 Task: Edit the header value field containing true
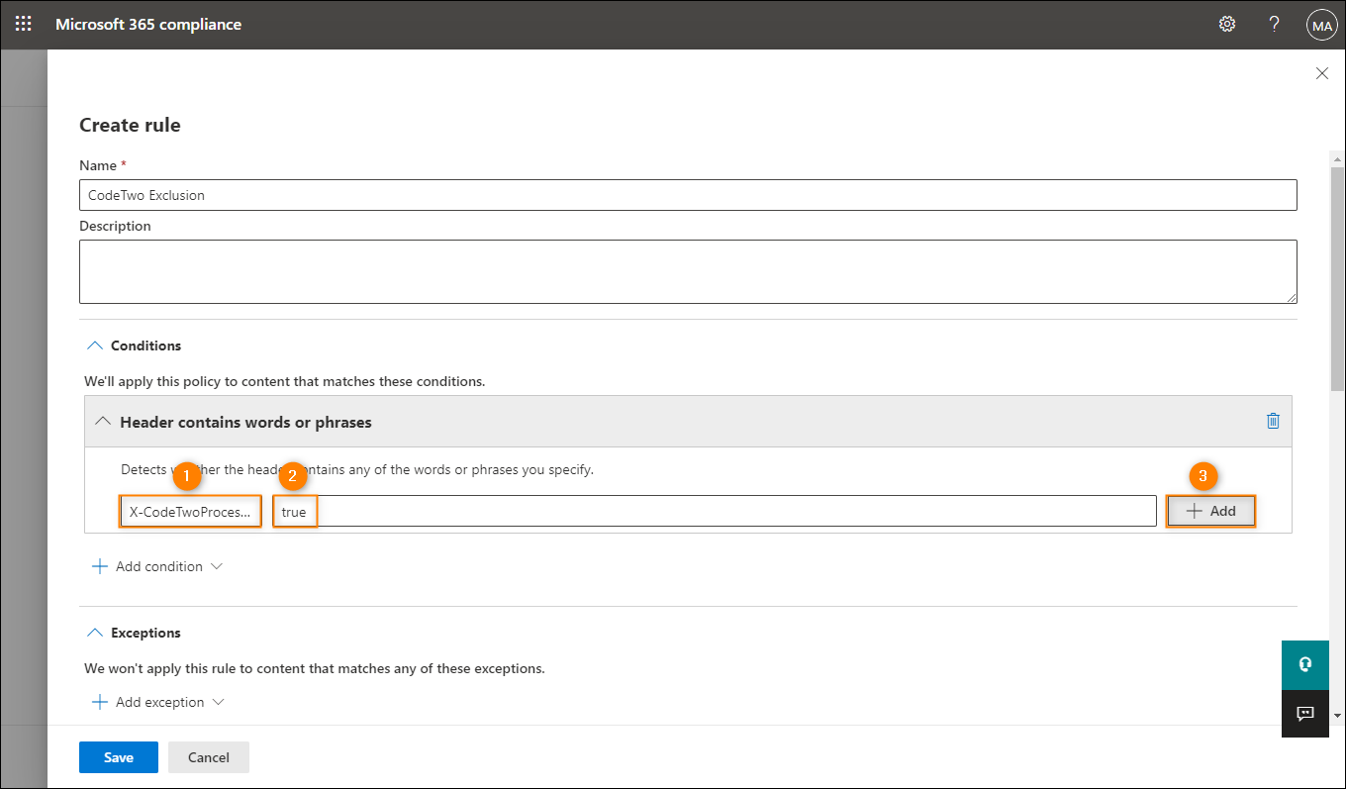(x=714, y=511)
